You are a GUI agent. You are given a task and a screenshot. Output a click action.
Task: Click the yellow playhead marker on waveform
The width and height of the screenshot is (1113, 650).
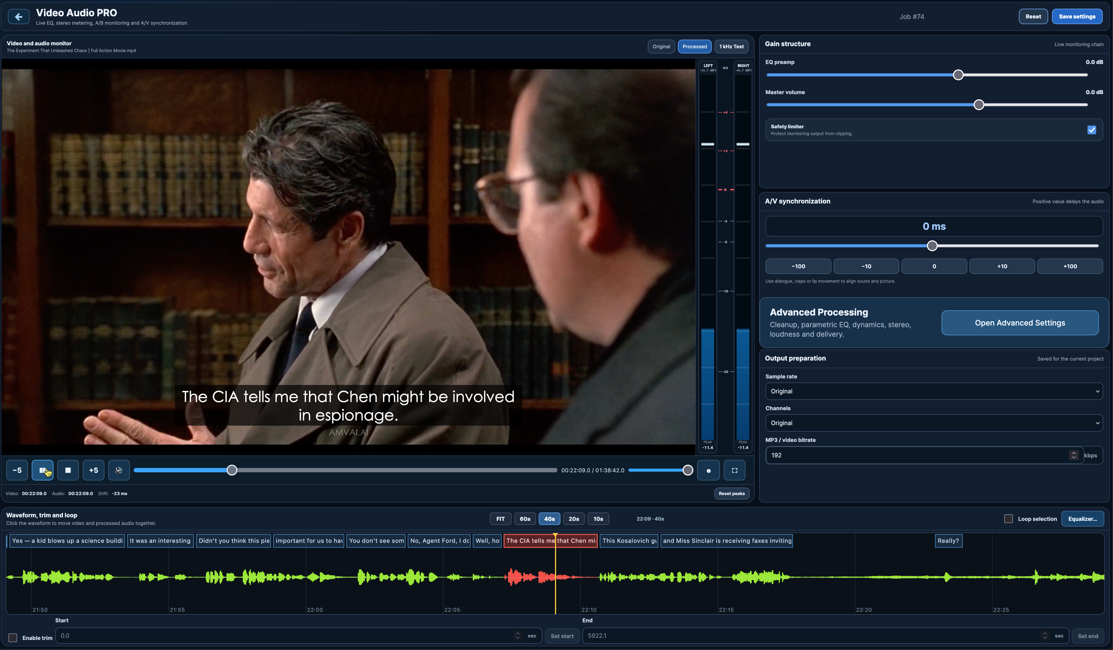click(x=555, y=574)
